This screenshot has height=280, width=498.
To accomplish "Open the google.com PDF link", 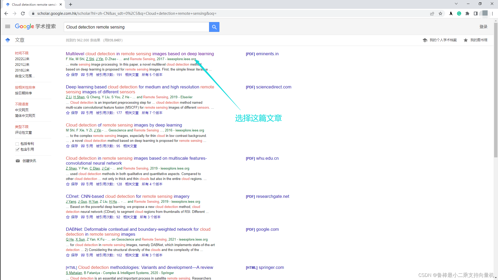I will pyautogui.click(x=262, y=229).
